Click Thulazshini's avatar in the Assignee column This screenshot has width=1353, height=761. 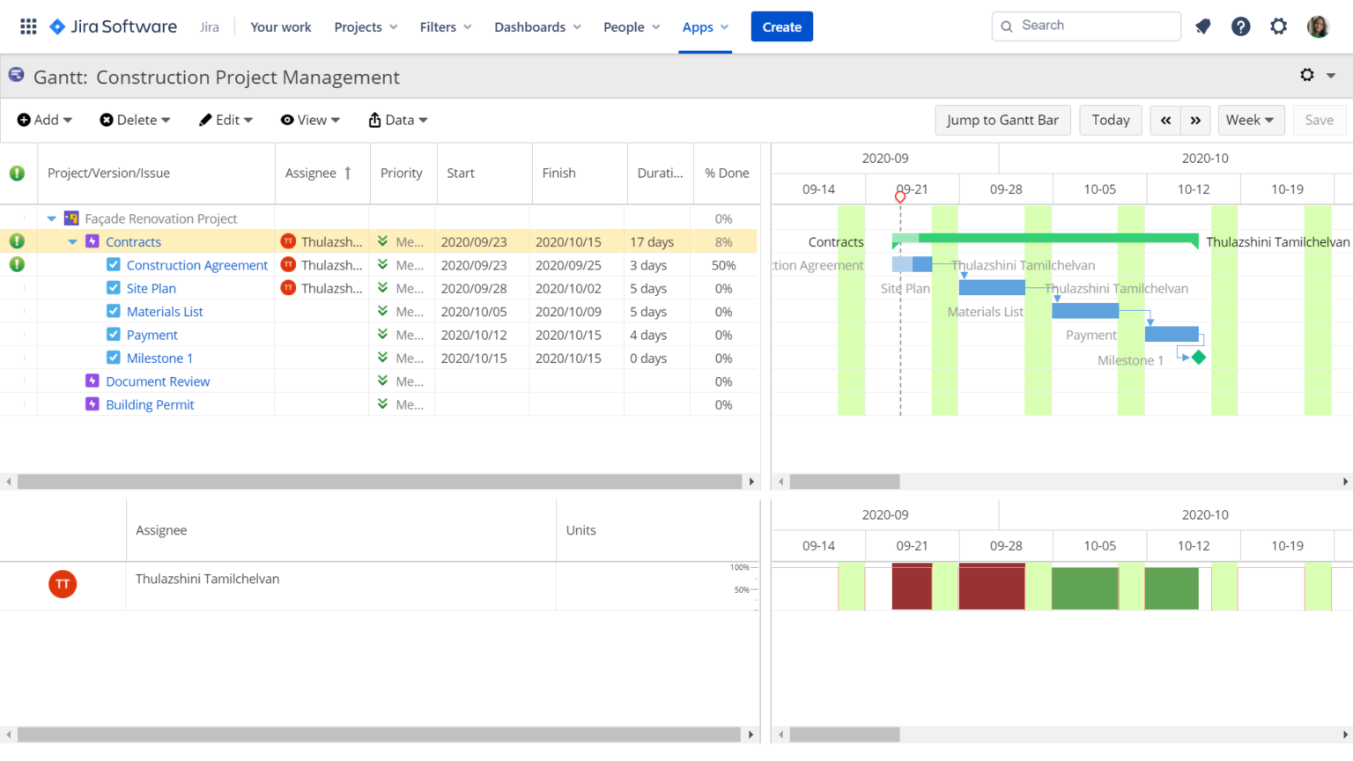pyautogui.click(x=288, y=241)
